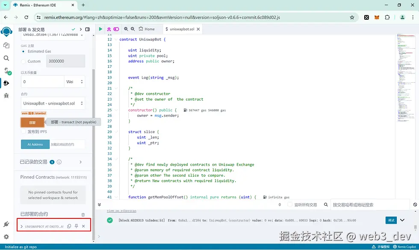Clear terminal console icon

pyautogui.click(x=415, y=205)
